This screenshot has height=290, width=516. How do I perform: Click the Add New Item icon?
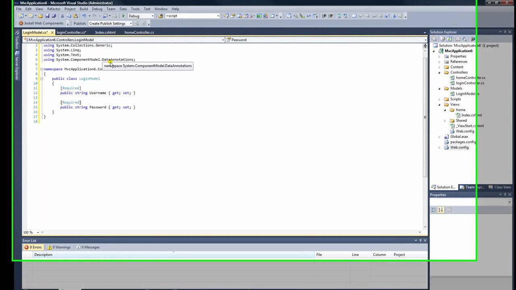(31, 16)
